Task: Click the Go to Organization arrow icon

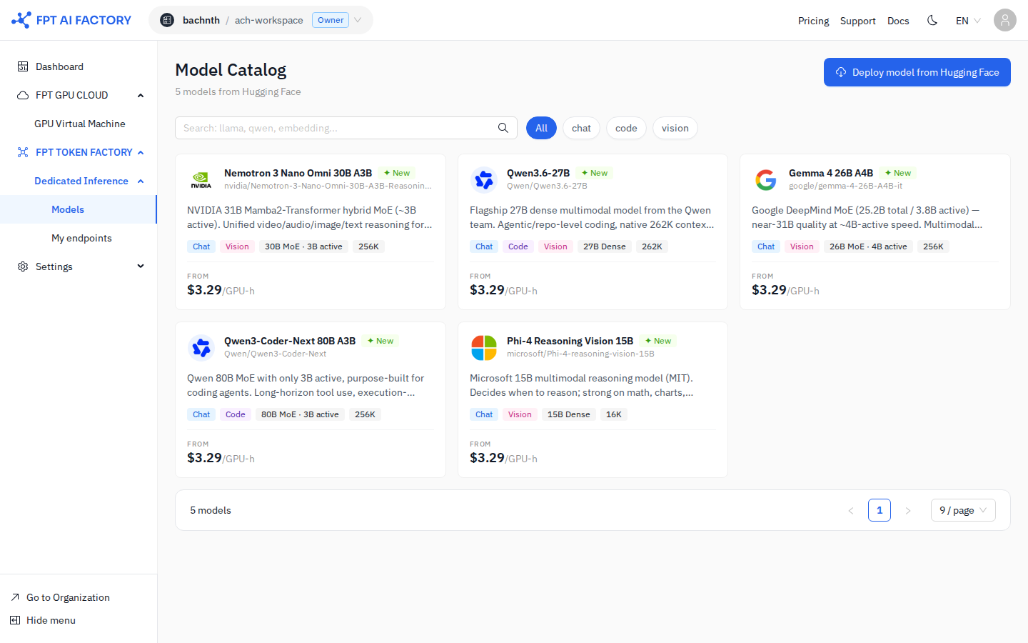Action: 15,597
